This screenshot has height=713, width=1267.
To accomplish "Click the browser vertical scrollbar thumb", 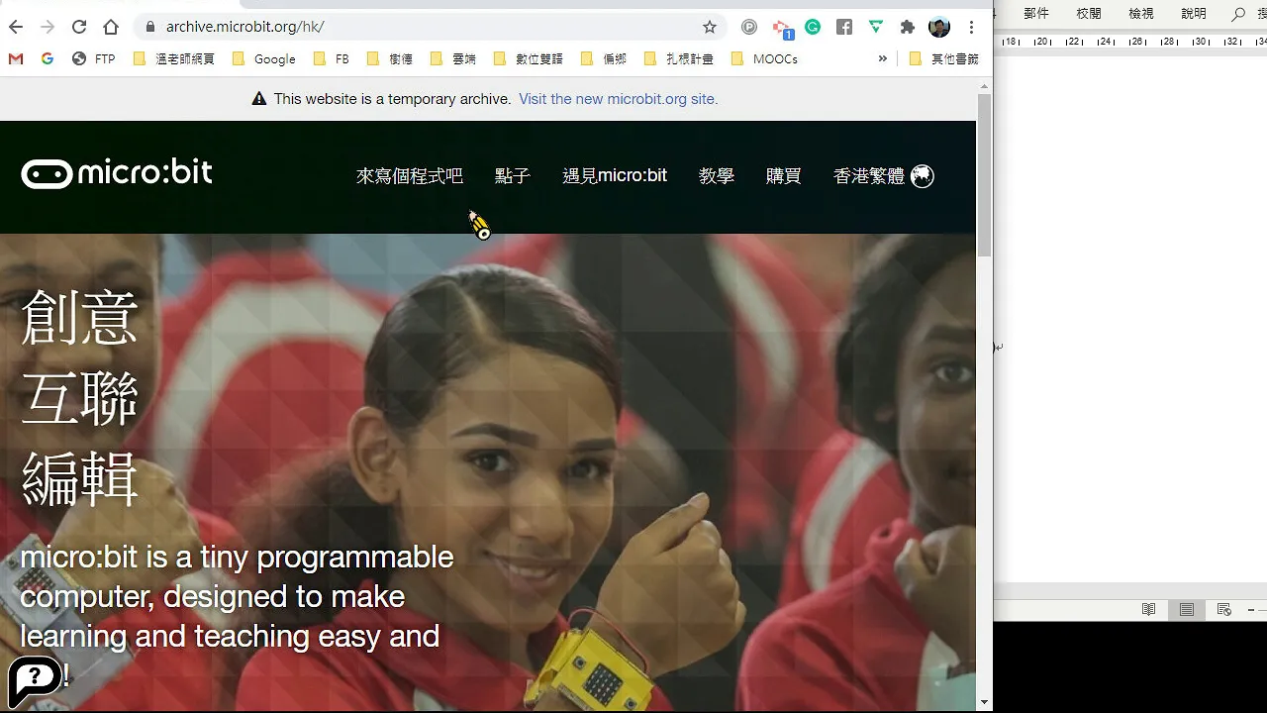I will (x=984, y=175).
